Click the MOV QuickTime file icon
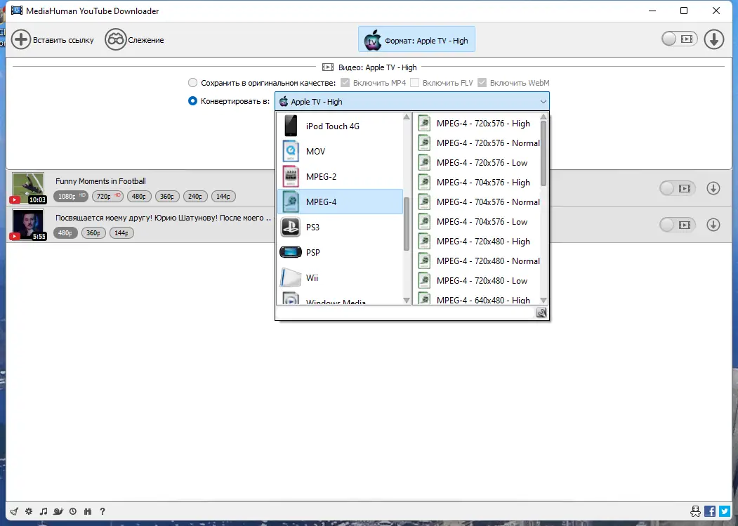 [x=291, y=151]
